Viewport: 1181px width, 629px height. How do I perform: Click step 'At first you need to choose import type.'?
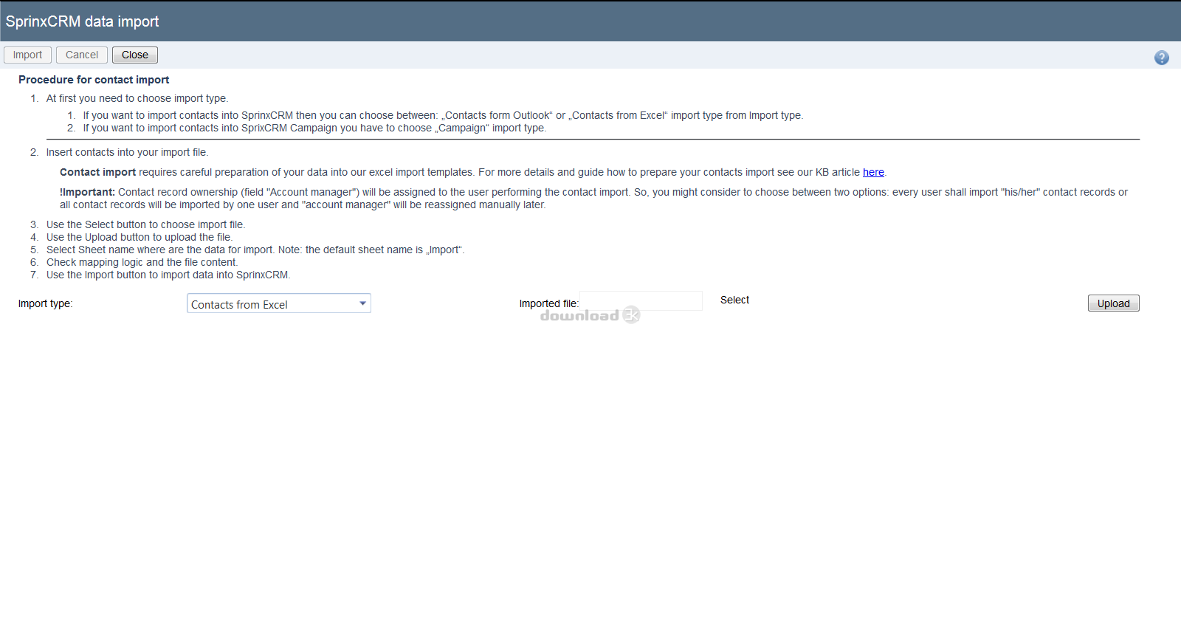(137, 98)
